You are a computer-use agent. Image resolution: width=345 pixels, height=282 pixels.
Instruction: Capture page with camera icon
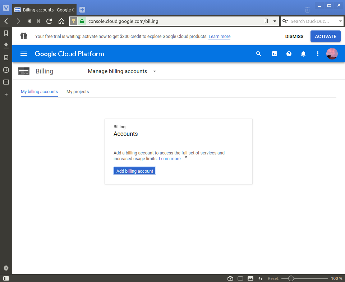click(230, 278)
